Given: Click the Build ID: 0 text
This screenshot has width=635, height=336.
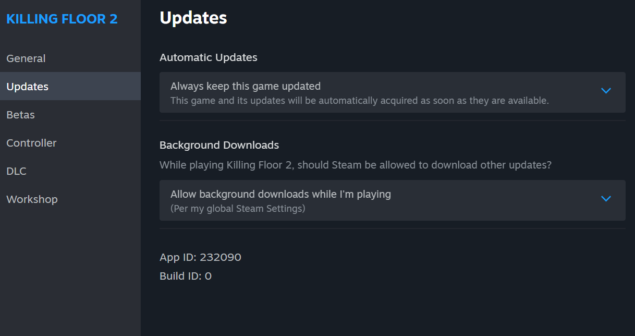Looking at the screenshot, I should (x=186, y=276).
